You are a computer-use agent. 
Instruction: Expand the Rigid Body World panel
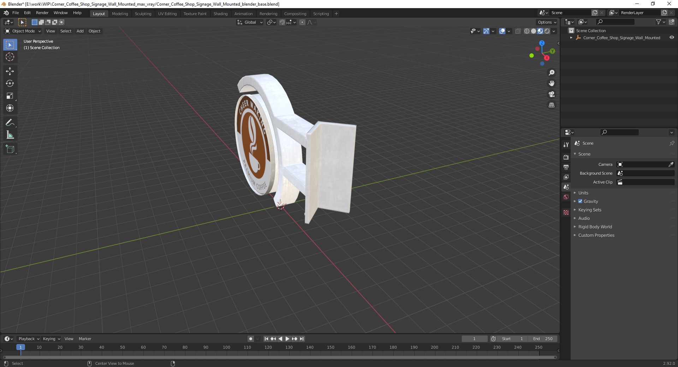tap(595, 227)
